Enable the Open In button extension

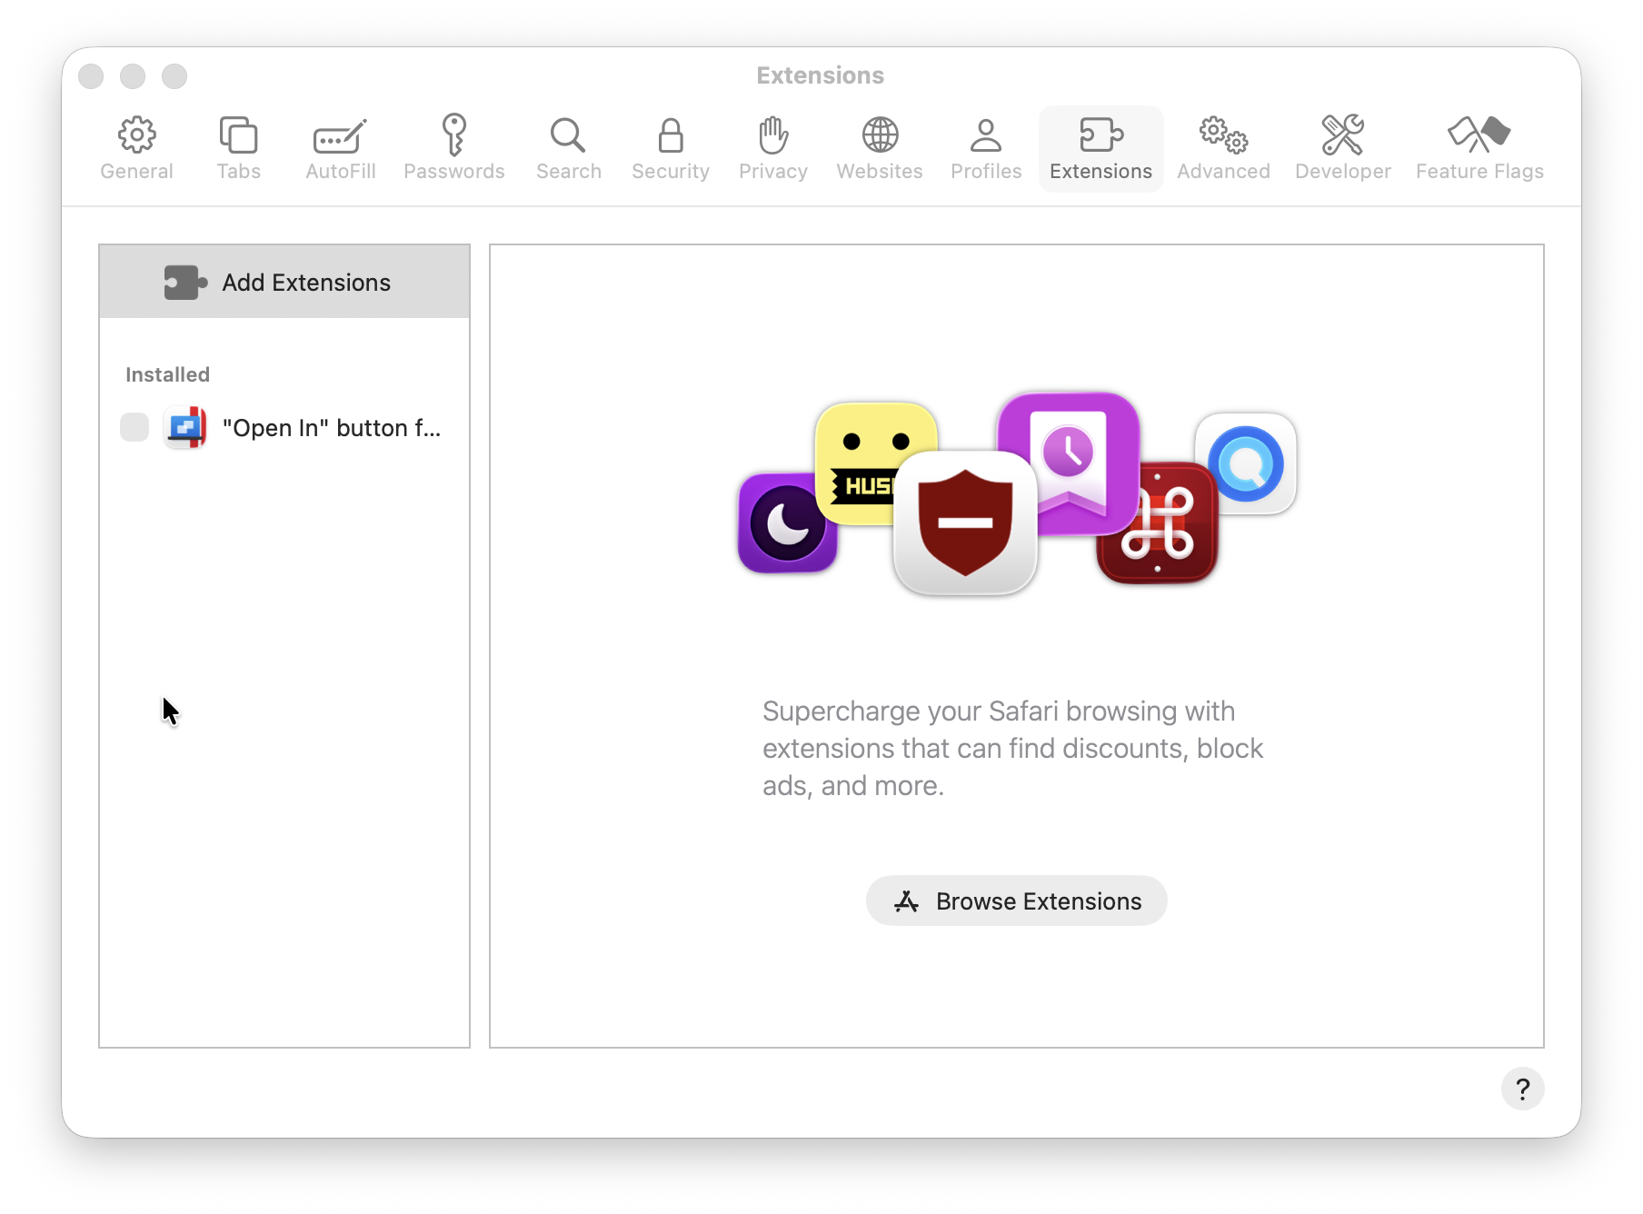pos(134,426)
